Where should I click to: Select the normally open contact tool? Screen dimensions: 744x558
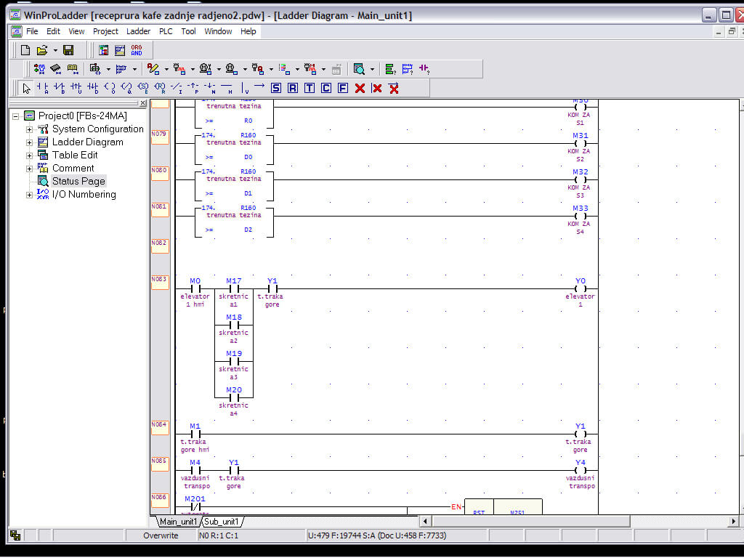41,88
